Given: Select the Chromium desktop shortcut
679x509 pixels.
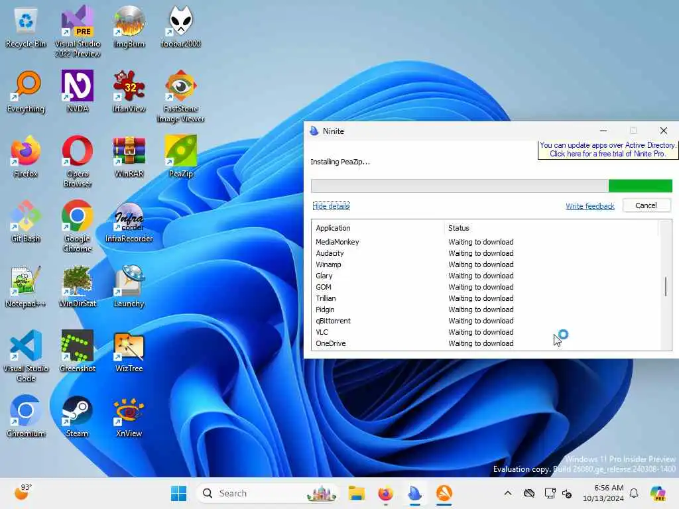Looking at the screenshot, I should [x=26, y=416].
